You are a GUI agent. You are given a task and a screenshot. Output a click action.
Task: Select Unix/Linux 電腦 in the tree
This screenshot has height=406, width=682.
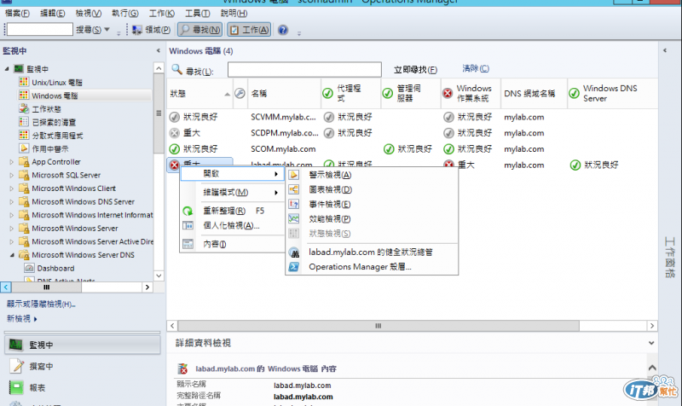click(56, 82)
